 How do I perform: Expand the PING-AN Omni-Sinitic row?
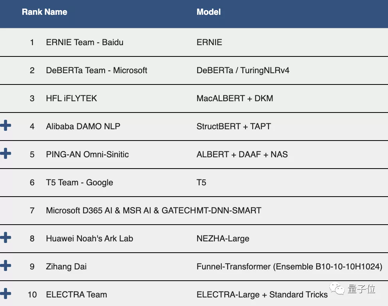tap(5, 154)
